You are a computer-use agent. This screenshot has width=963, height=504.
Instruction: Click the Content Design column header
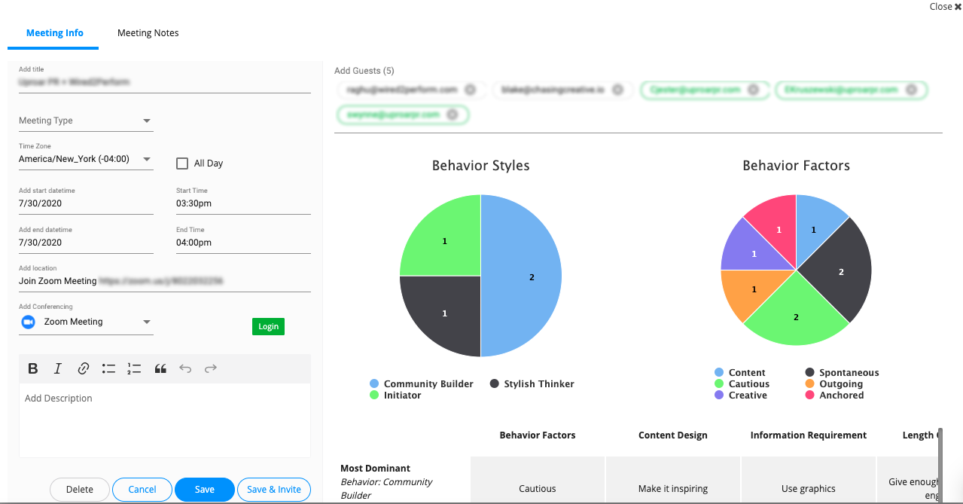point(673,435)
